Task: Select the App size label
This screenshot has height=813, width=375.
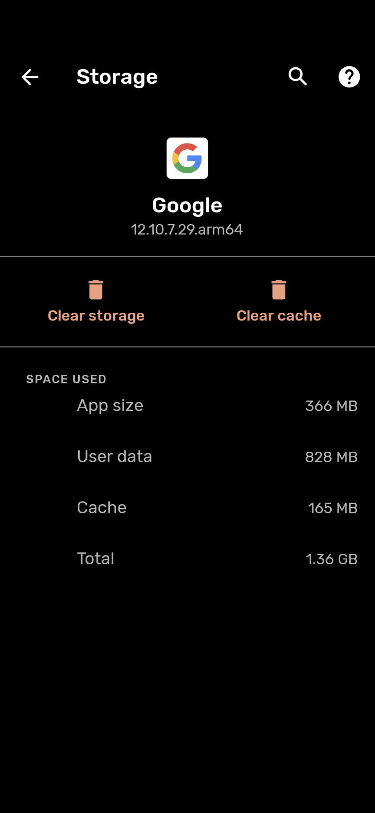Action: tap(110, 406)
